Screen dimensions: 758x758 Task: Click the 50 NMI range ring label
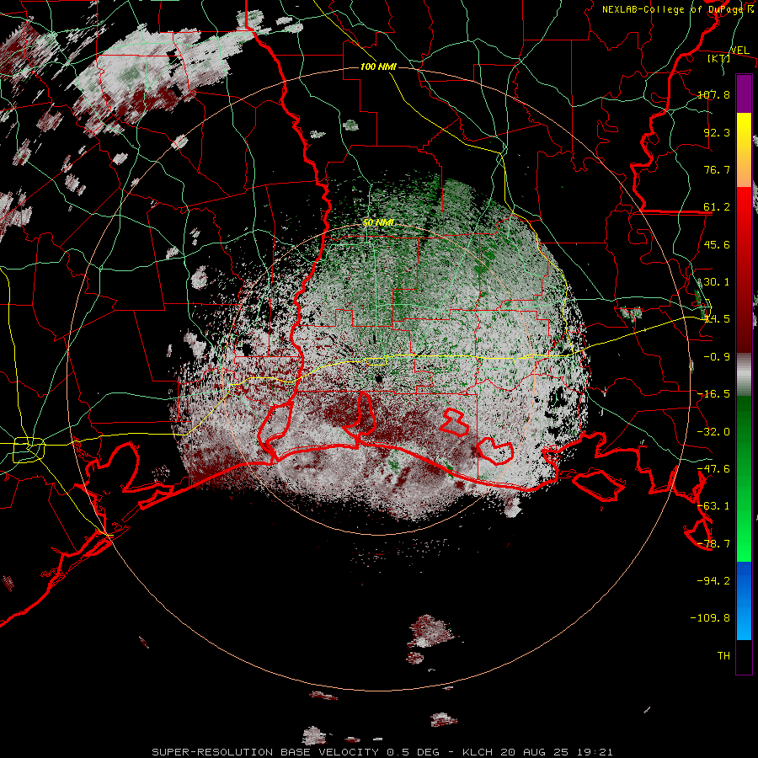click(x=378, y=222)
